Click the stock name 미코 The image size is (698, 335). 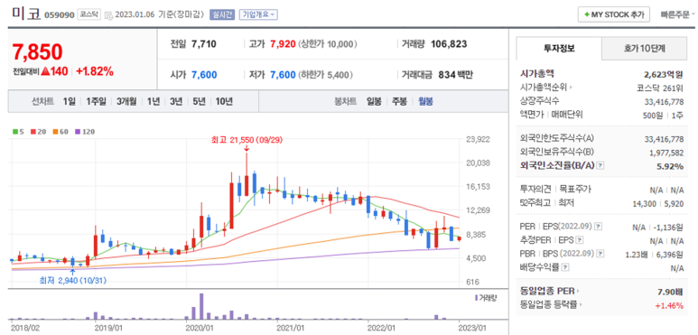(26, 13)
